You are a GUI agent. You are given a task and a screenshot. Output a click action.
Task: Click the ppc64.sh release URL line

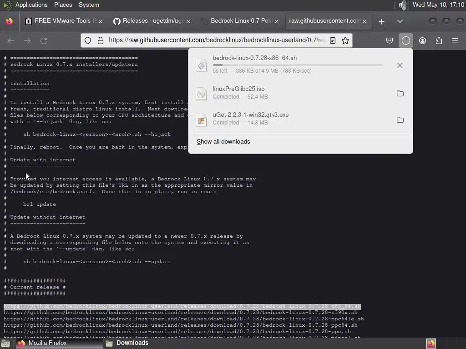click(180, 325)
